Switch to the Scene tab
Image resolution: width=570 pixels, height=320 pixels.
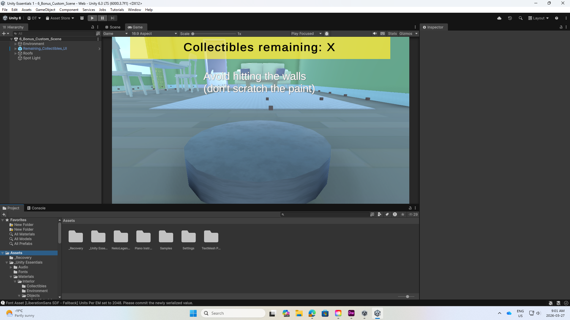(x=113, y=27)
